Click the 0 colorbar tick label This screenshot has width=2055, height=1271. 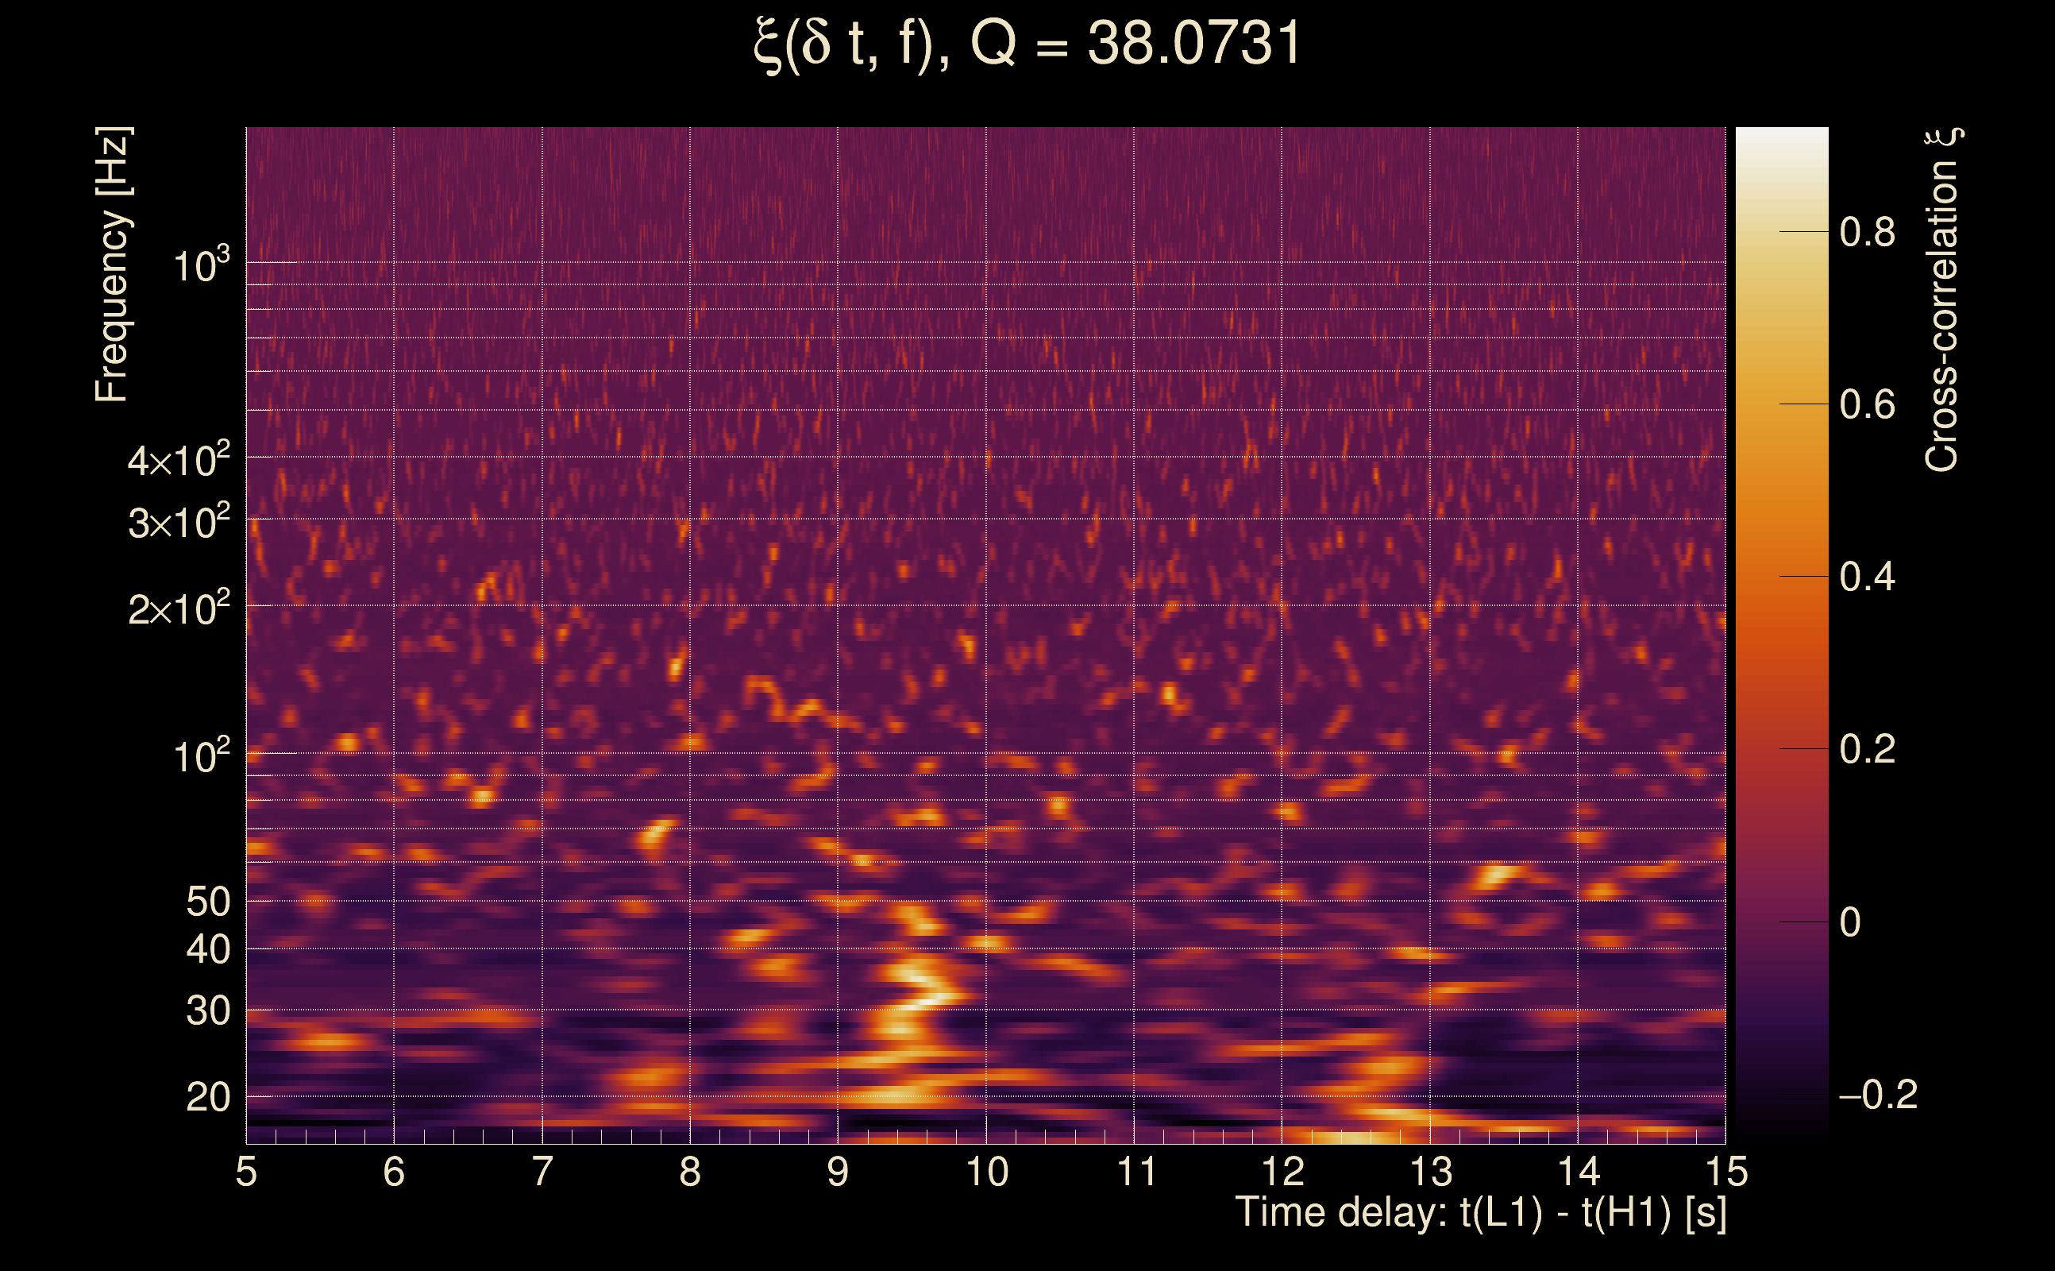1850,923
